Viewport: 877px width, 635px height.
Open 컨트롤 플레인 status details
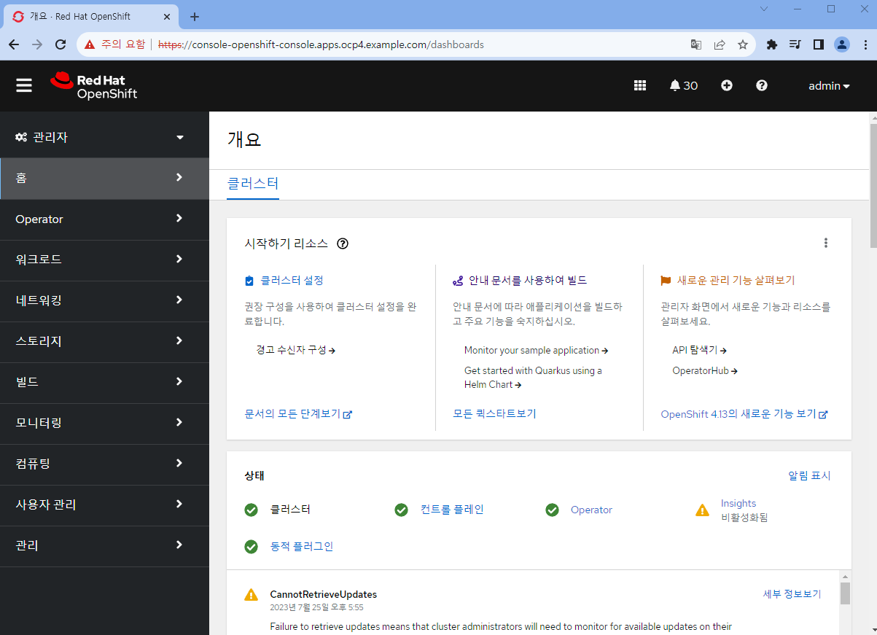tap(452, 510)
